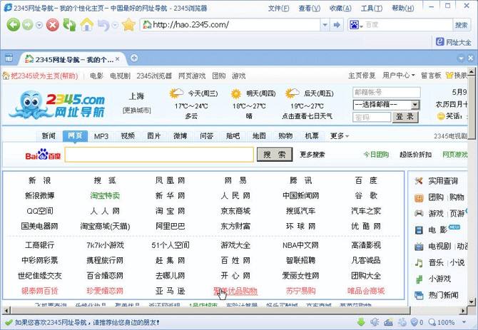The height and width of the screenshot is (330, 478).
Task: Click the 密码 password field
Action: coord(372,117)
